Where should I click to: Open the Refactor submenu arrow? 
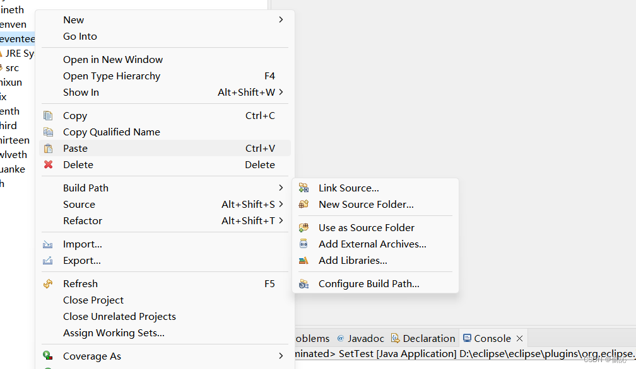tap(281, 221)
